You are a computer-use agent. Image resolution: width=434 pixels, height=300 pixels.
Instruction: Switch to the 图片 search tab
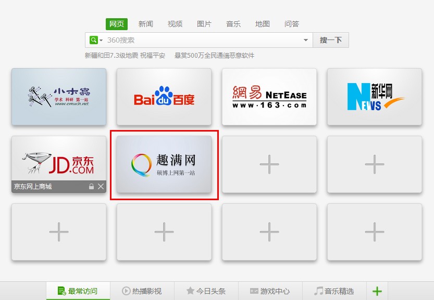[x=204, y=24]
